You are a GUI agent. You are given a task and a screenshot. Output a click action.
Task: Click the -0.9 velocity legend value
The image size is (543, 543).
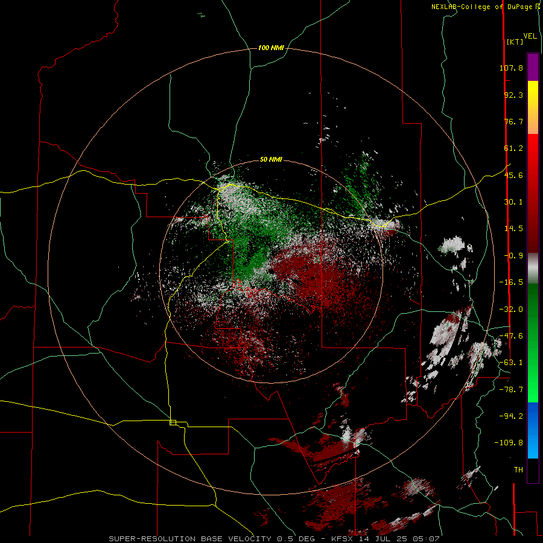pos(513,256)
